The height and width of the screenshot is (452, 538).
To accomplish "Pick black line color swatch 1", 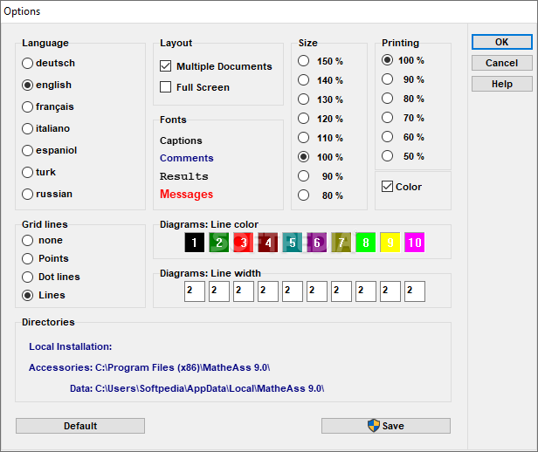I will pos(194,243).
